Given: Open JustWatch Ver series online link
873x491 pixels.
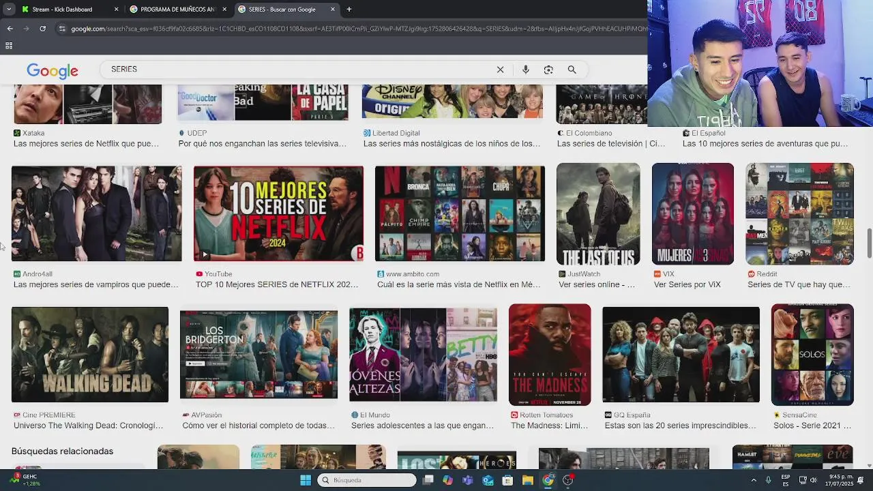Looking at the screenshot, I should click(597, 285).
